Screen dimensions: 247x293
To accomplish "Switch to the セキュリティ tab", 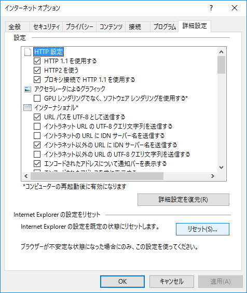I will point(46,27).
